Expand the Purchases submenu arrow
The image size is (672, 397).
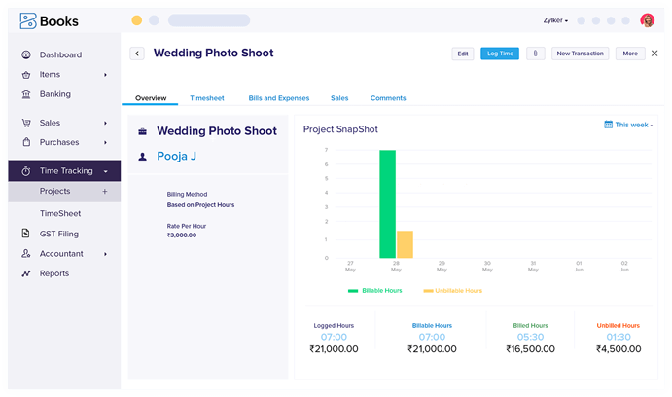tap(105, 143)
